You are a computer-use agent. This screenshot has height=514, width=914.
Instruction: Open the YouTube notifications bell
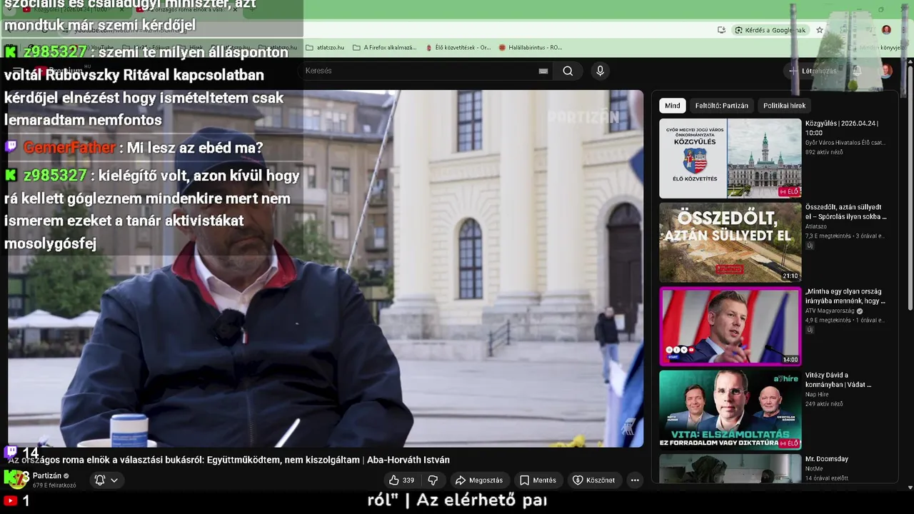click(857, 71)
